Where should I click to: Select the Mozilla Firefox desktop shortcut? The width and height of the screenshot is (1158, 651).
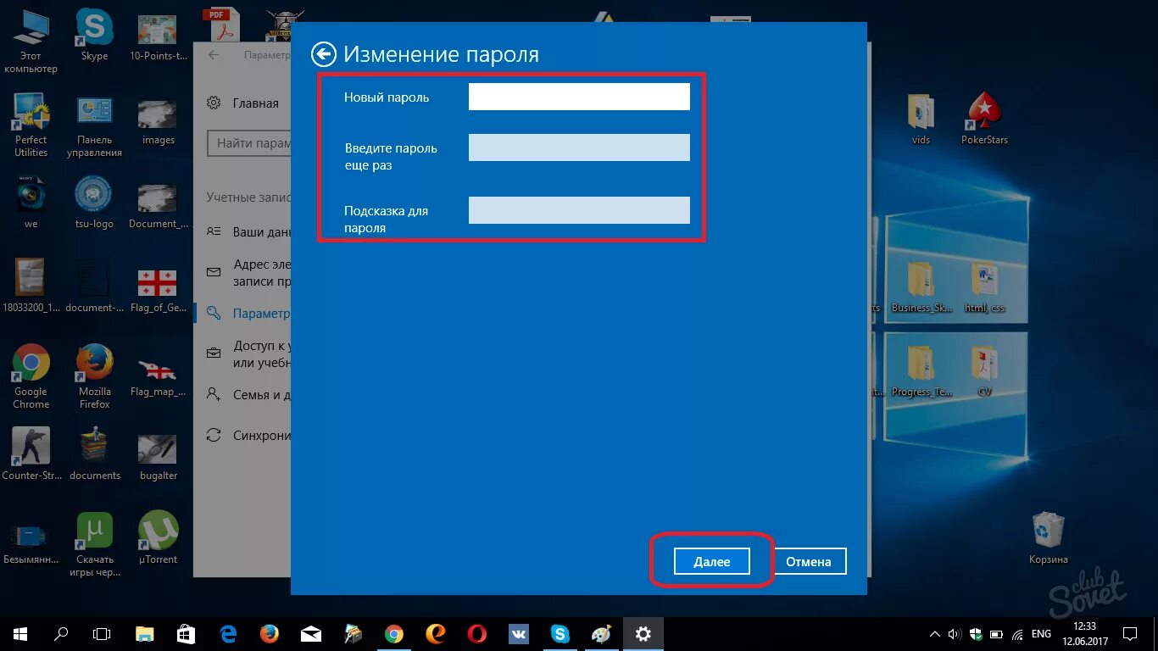coord(95,377)
